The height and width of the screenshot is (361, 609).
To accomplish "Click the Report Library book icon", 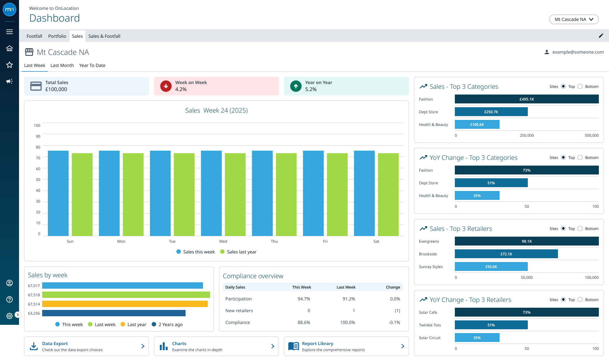I will (x=294, y=346).
